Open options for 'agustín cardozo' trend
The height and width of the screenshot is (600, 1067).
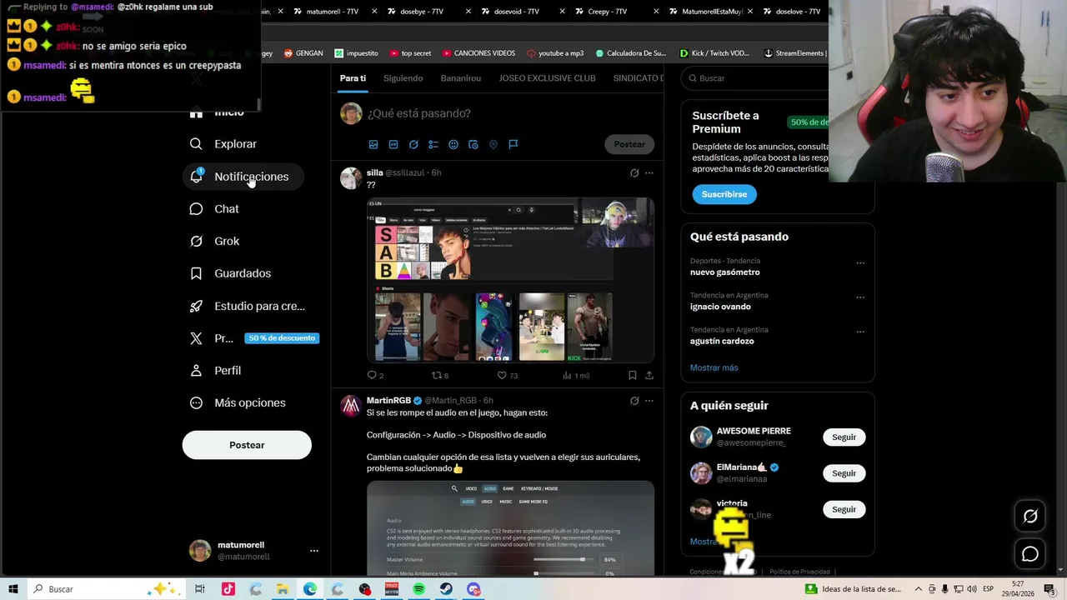click(860, 332)
